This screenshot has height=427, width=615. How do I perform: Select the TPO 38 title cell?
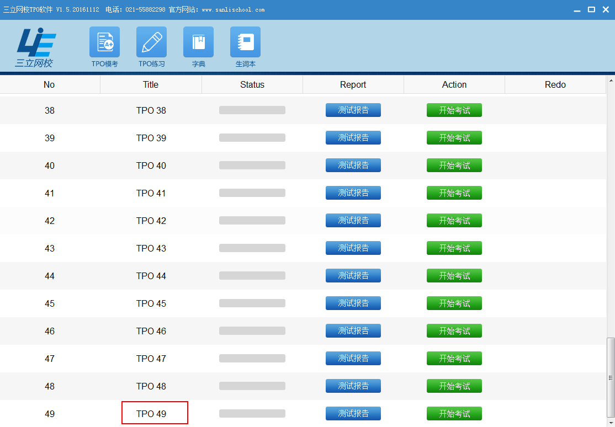point(151,110)
